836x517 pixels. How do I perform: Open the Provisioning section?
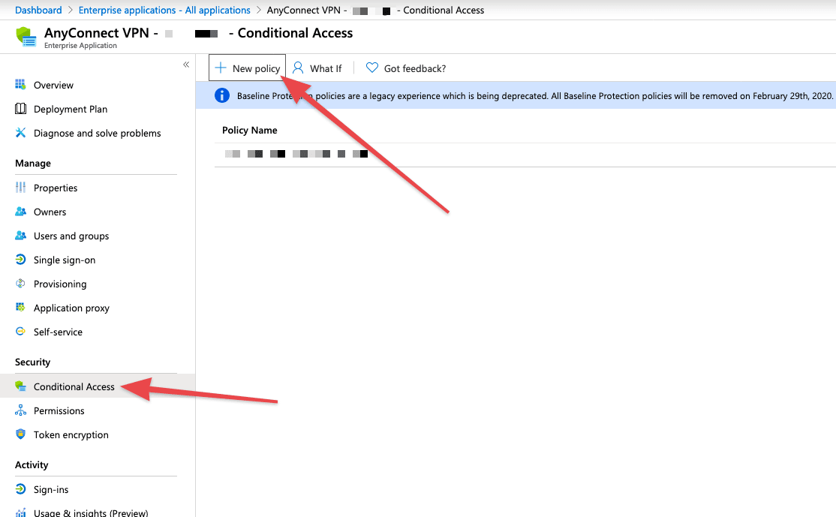(x=60, y=284)
